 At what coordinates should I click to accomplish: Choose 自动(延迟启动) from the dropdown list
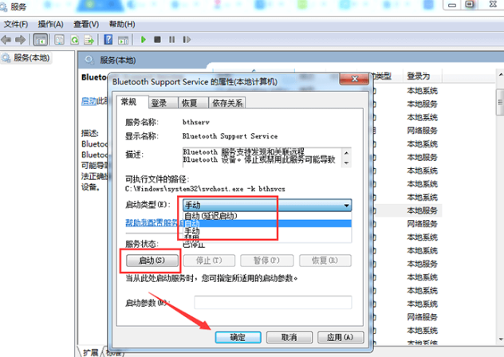pyautogui.click(x=267, y=216)
